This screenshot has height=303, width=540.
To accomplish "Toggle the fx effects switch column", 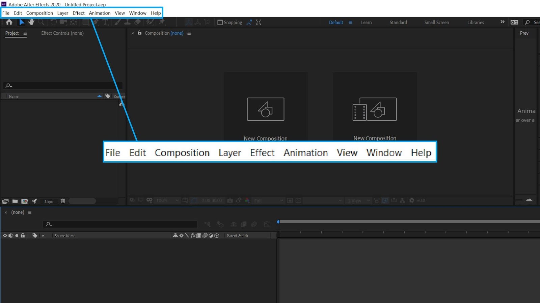I will tap(193, 236).
